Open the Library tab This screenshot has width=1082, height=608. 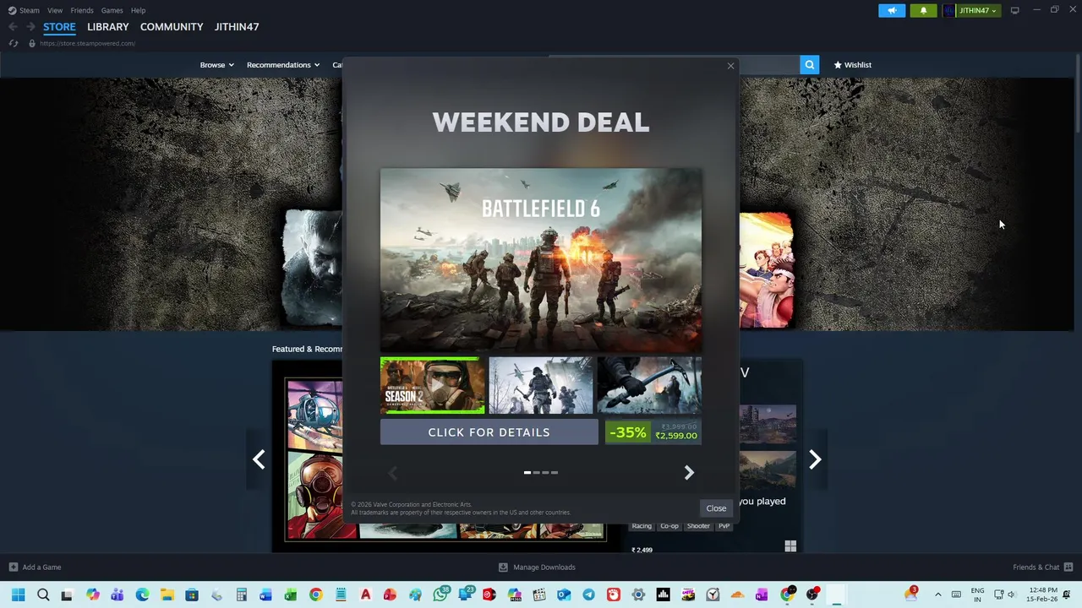click(108, 27)
